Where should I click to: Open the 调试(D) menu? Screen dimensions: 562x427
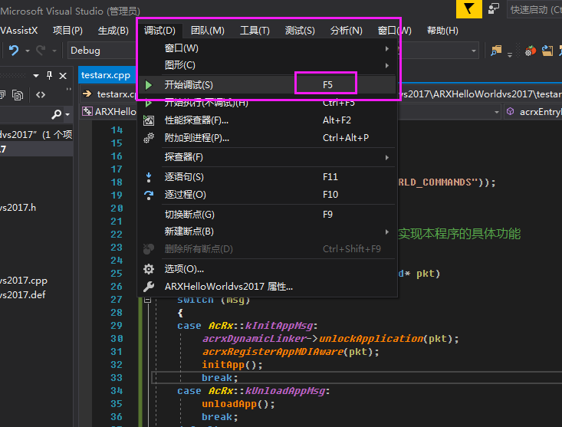pyautogui.click(x=159, y=31)
